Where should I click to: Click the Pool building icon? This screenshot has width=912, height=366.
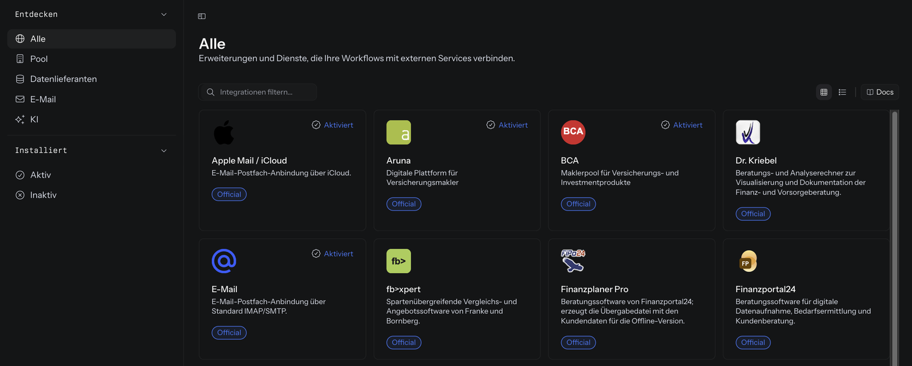tap(20, 59)
